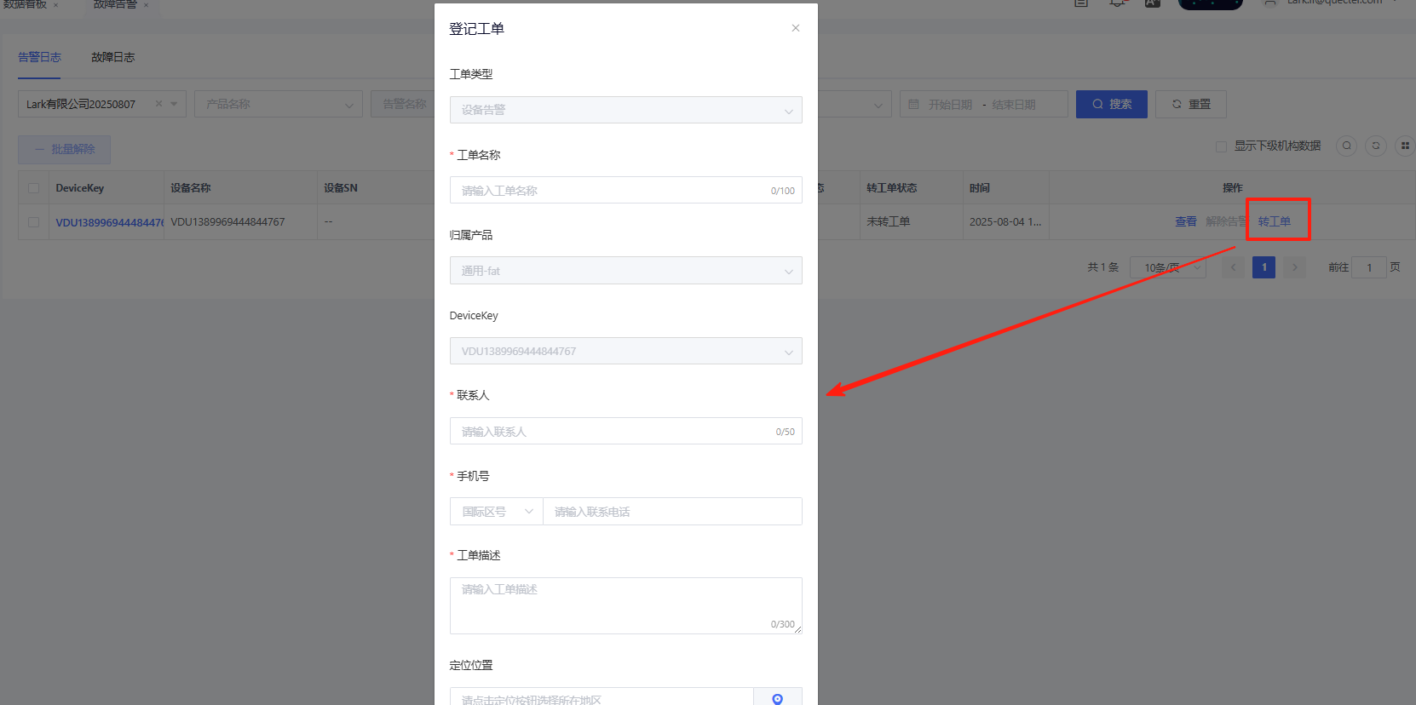The width and height of the screenshot is (1416, 705).
Task: Click the circular search icon above table
Action: tap(1346, 146)
